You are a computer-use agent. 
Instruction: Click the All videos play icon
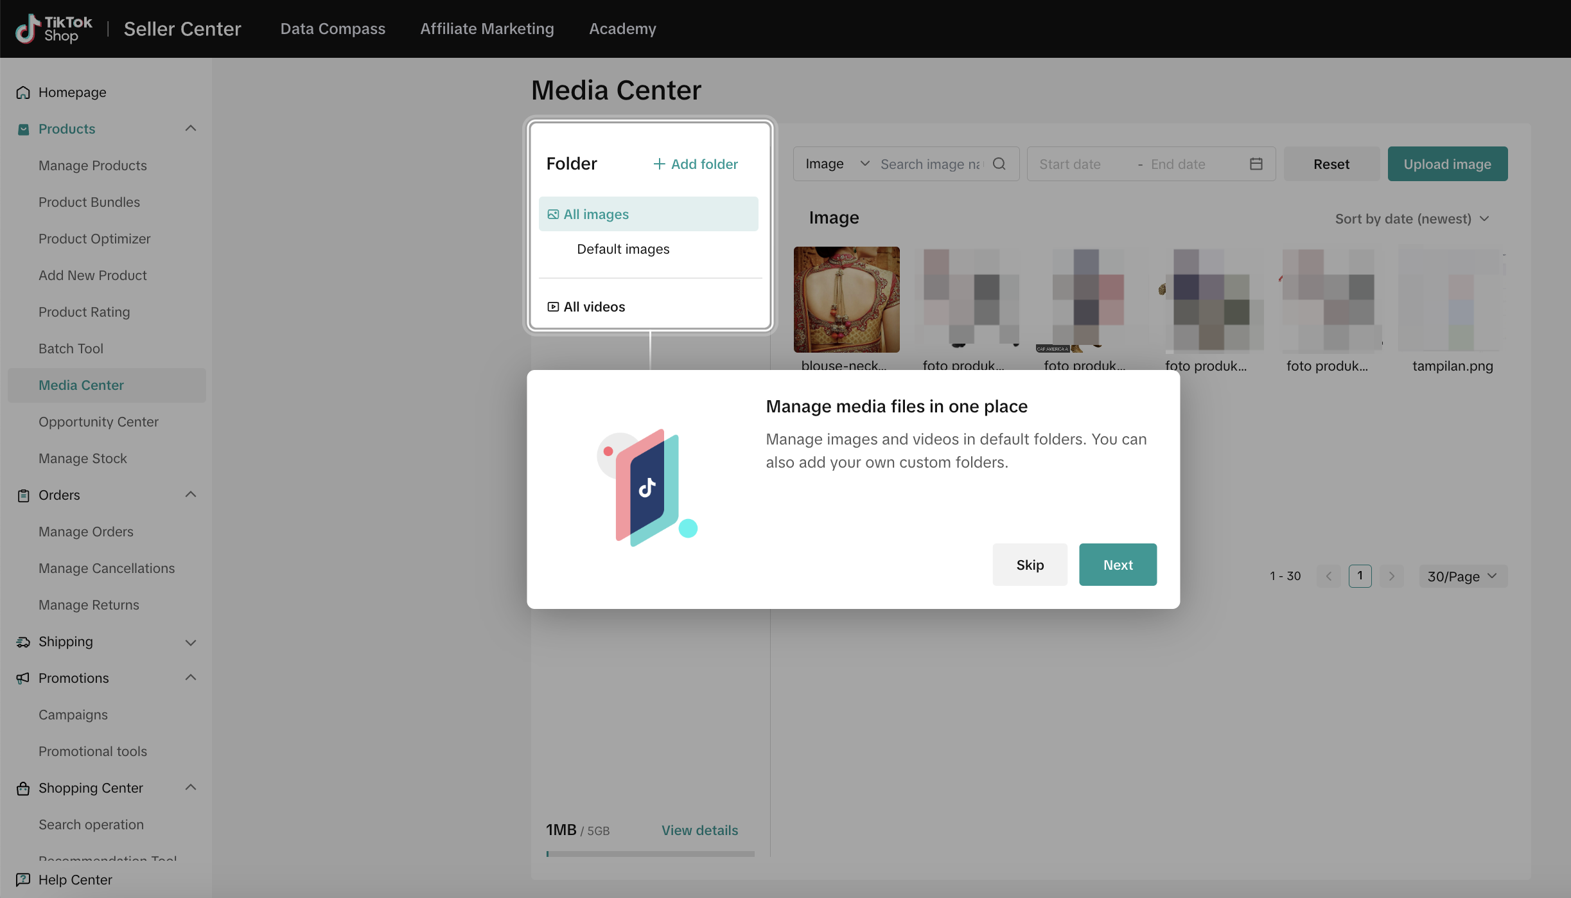[x=553, y=307]
